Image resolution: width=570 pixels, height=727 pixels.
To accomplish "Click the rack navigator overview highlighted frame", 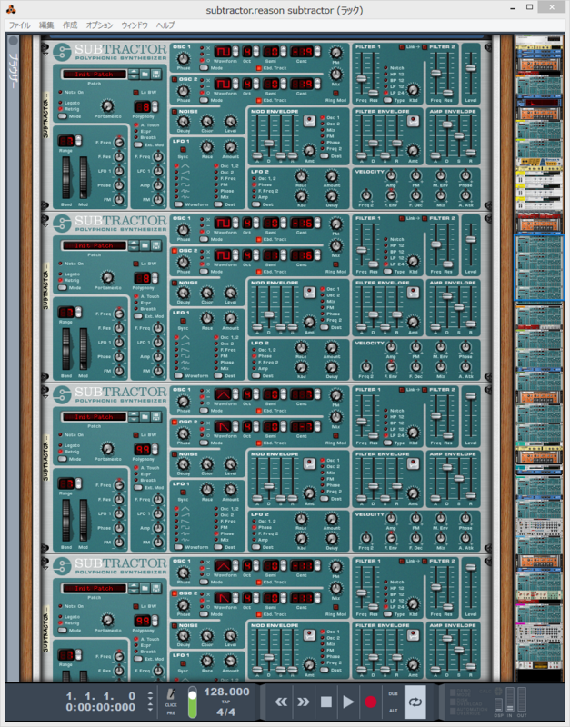I will point(539,267).
